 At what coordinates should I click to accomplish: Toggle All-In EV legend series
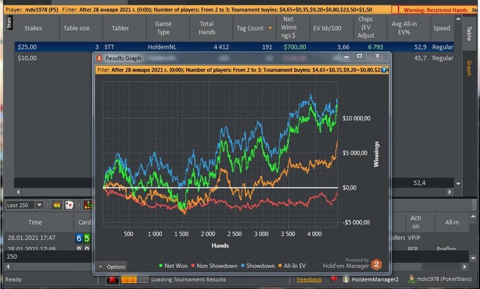291,266
